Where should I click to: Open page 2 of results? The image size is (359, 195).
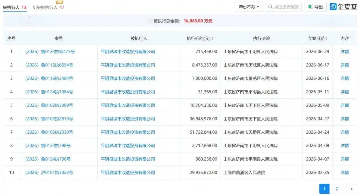coord(337,189)
